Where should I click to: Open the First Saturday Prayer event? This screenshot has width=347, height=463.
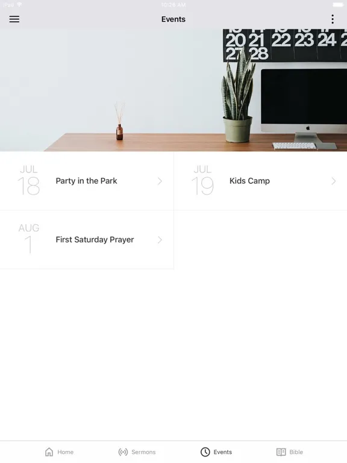[x=87, y=240]
